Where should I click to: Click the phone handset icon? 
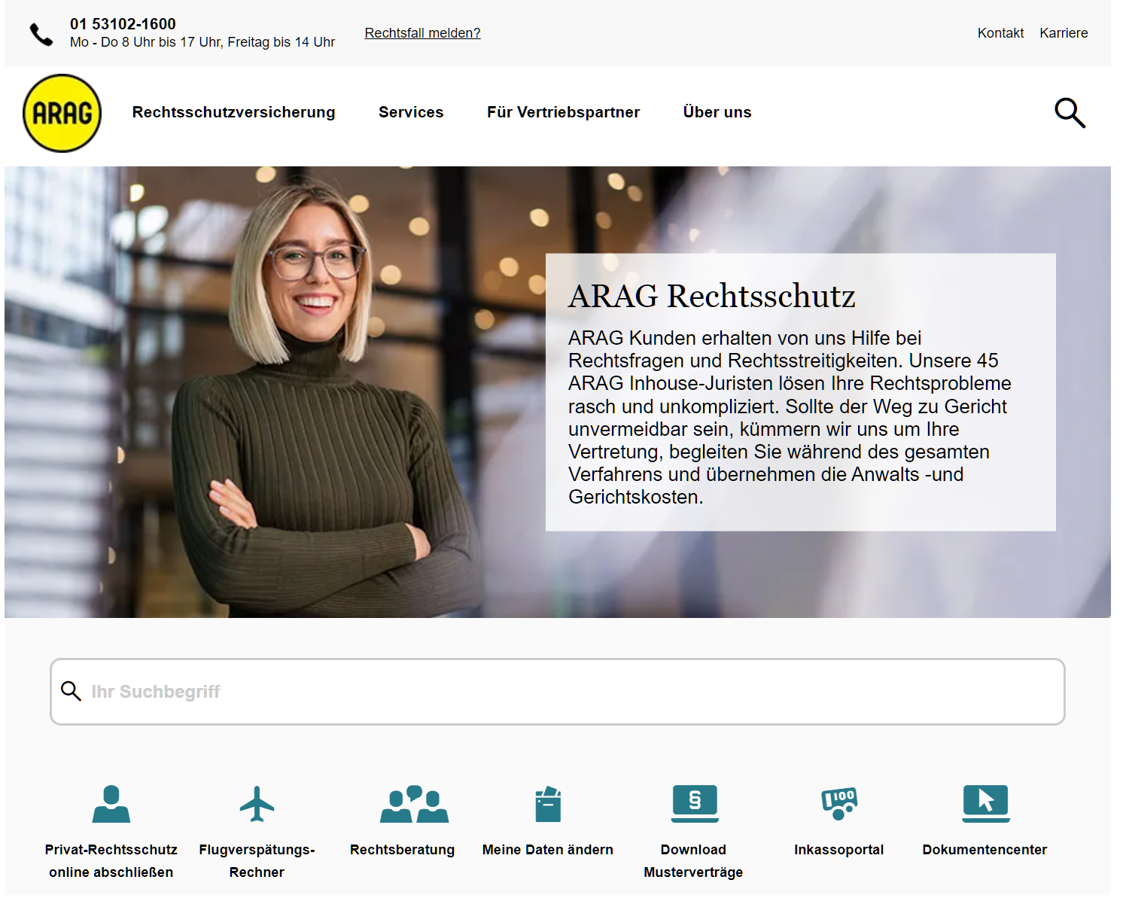click(41, 35)
